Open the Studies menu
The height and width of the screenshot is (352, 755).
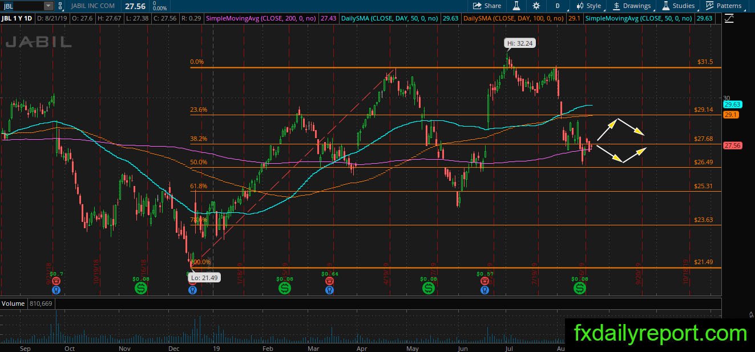tap(678, 6)
